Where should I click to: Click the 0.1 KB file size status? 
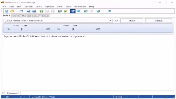pos(119,97)
